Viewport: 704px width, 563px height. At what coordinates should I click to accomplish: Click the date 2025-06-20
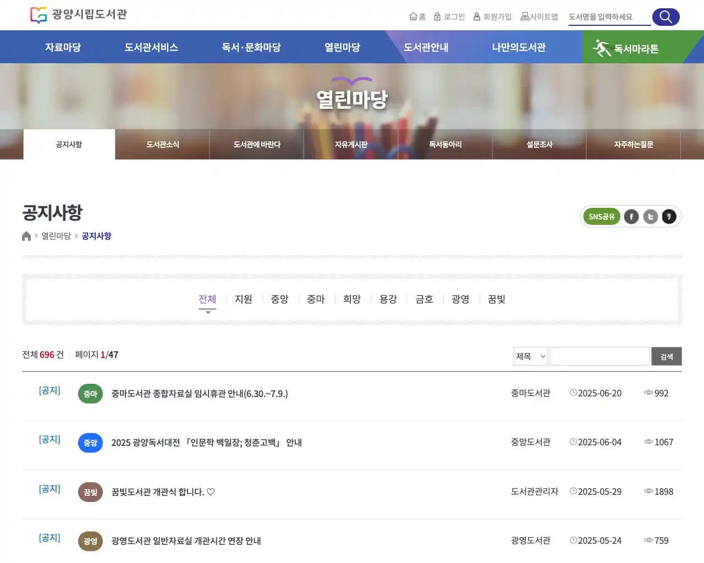tap(599, 393)
